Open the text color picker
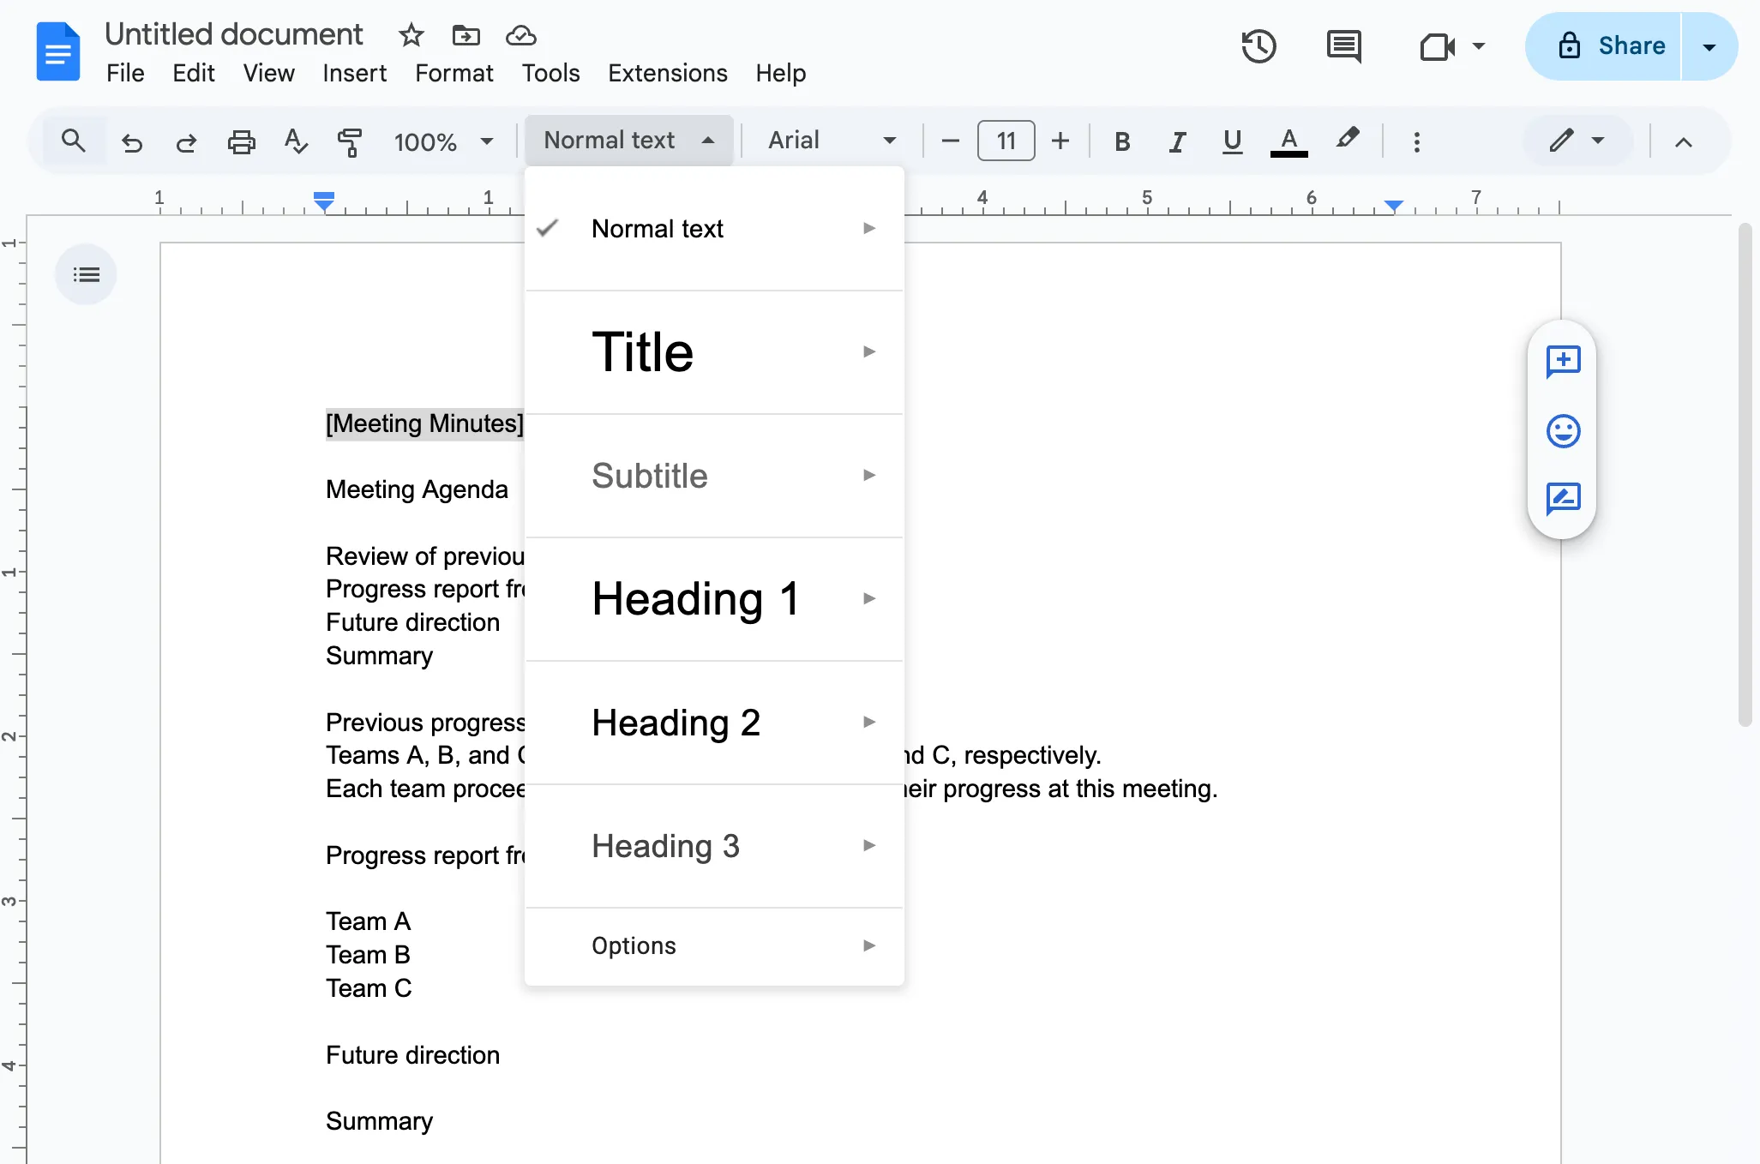Viewport: 1760px width, 1164px height. 1288,141
